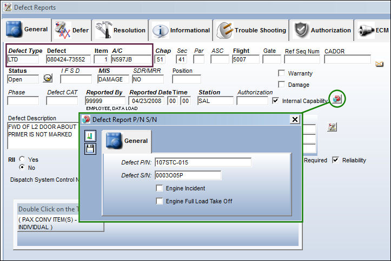Open the ECM tab
This screenshot has width=391, height=261.
tap(373, 30)
